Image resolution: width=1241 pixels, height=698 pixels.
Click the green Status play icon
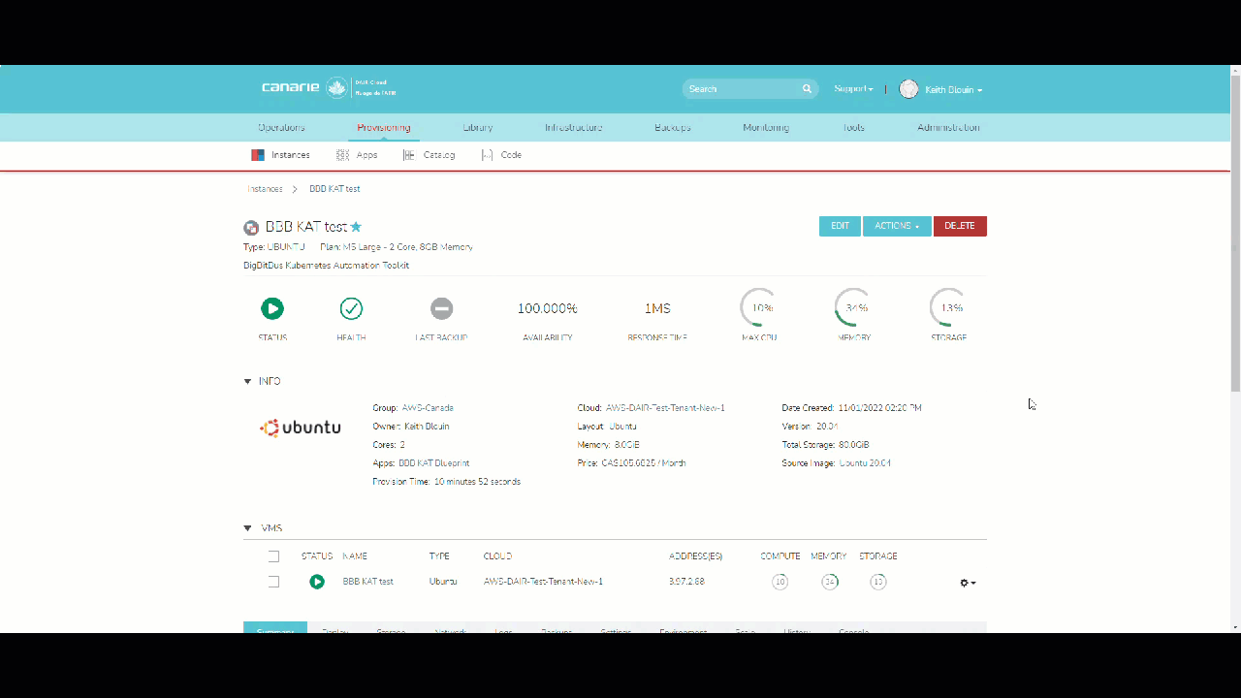pyautogui.click(x=272, y=308)
